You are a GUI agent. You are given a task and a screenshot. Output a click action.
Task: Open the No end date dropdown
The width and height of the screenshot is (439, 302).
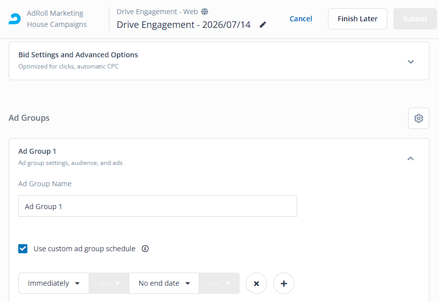tap(164, 283)
